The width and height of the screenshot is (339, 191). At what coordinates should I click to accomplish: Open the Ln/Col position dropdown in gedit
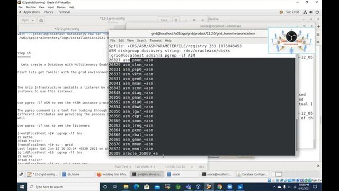(x=179, y=167)
